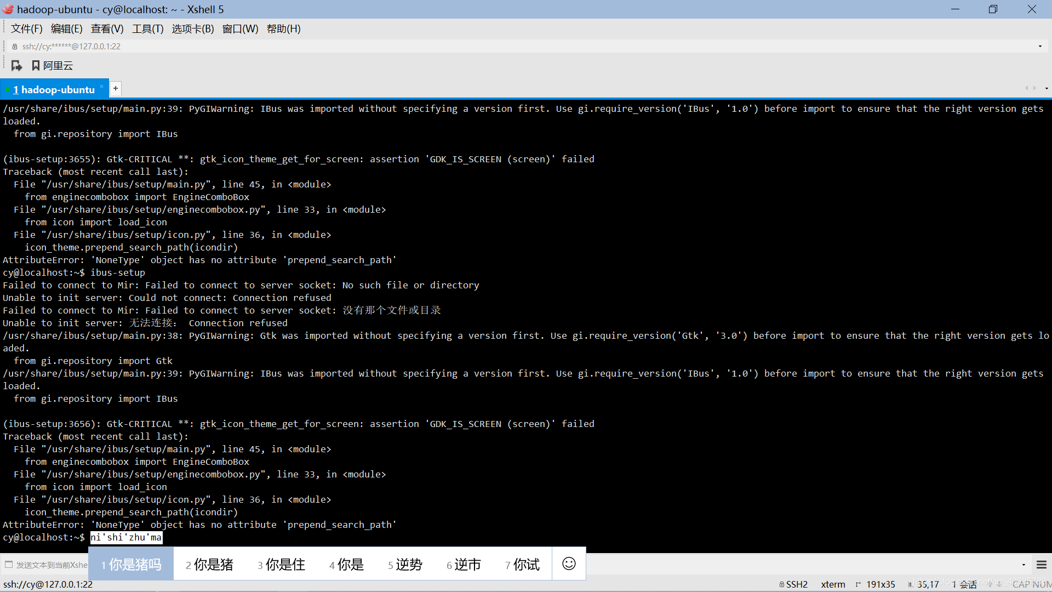Open the compose bar hamburger menu
Viewport: 1052px width, 592px height.
1042,565
